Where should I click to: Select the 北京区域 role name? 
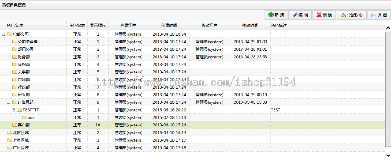point(21,132)
